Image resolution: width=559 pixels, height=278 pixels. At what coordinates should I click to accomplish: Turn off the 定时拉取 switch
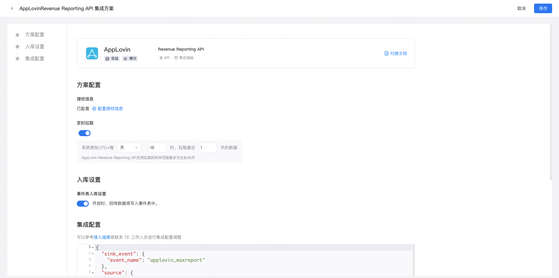[85, 133]
